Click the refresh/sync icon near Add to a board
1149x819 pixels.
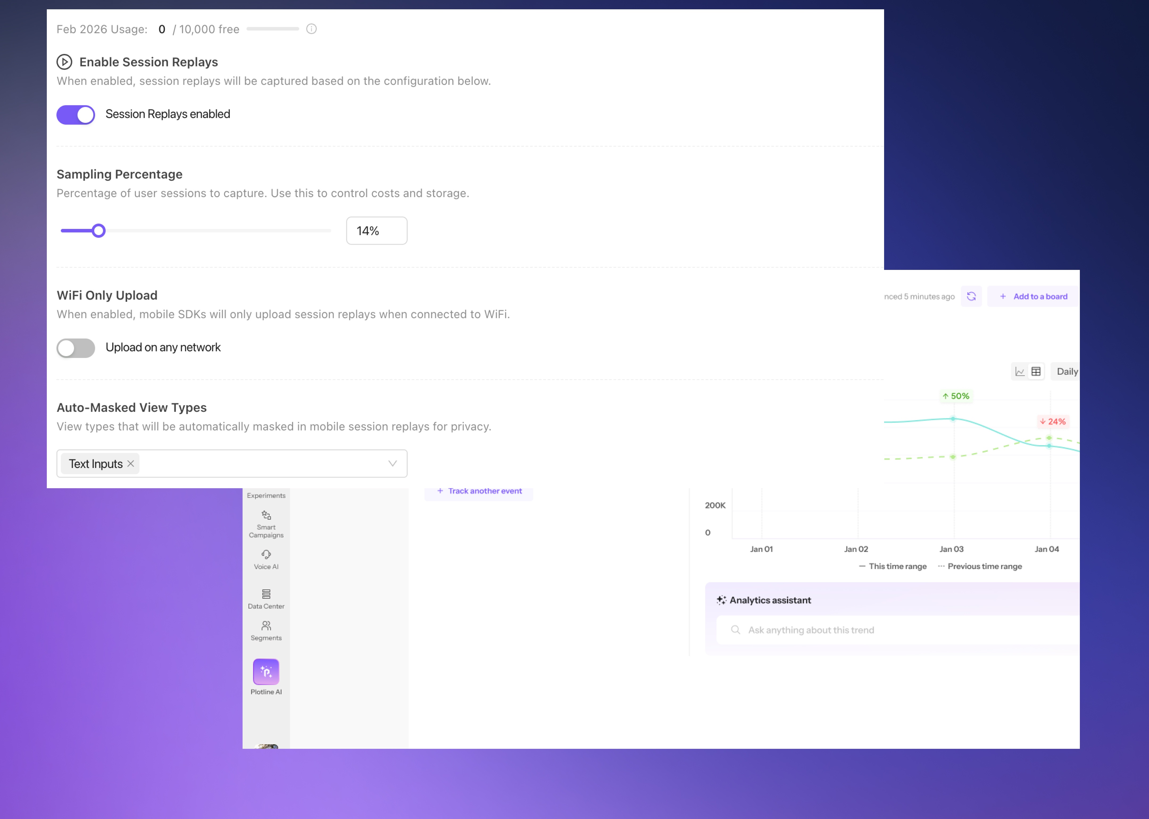[x=971, y=296]
